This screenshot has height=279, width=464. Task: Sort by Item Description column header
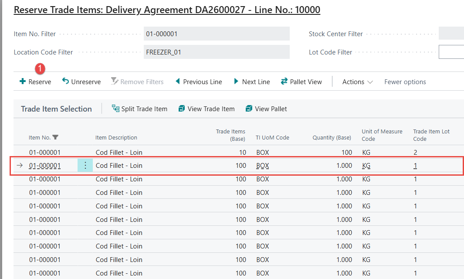[116, 137]
